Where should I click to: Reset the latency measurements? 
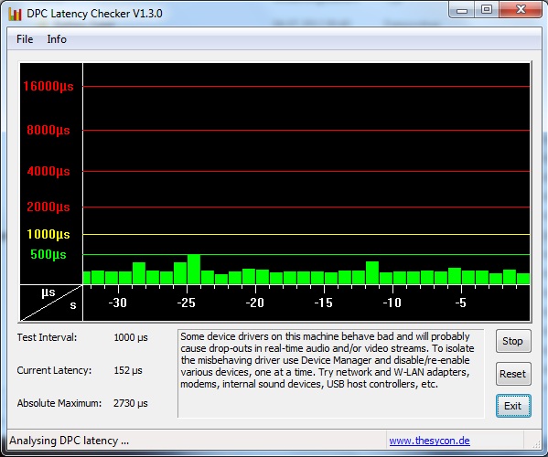click(513, 374)
